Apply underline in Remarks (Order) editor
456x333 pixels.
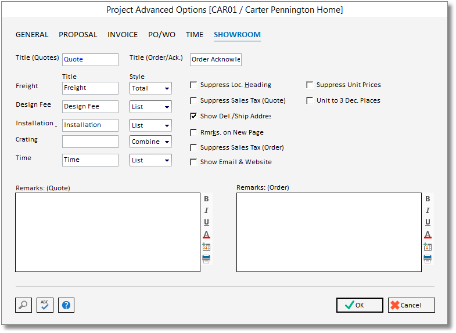pos(428,222)
